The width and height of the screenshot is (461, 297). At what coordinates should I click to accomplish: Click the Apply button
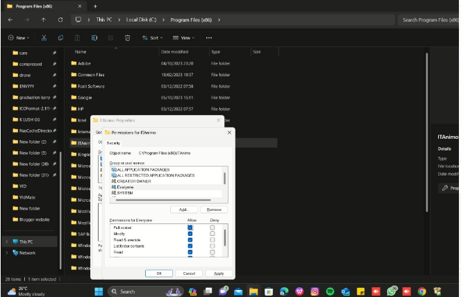(219, 273)
